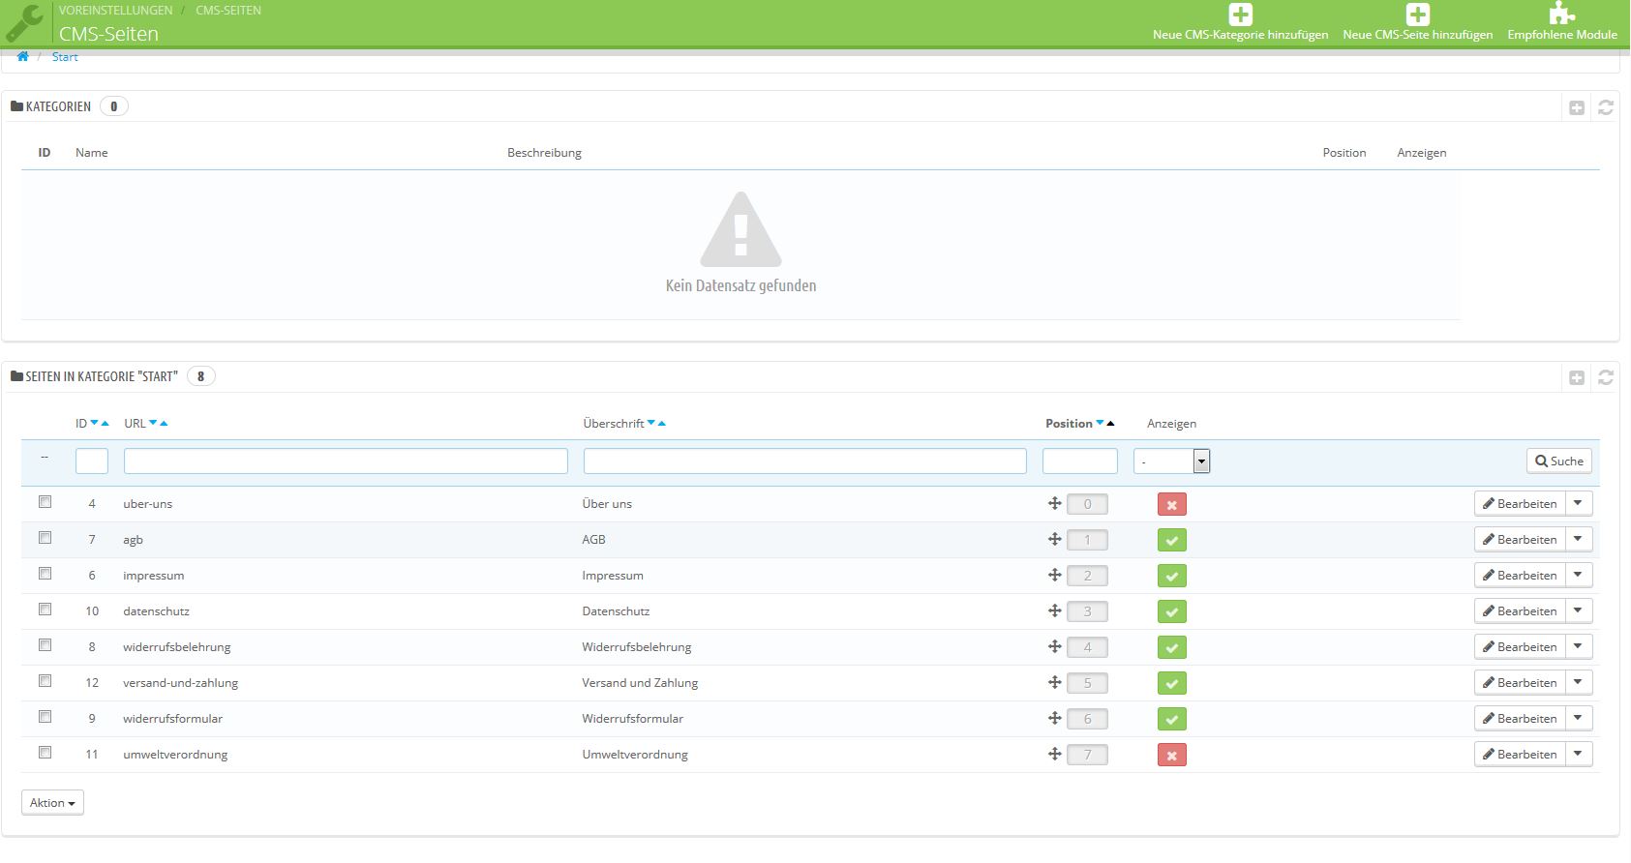Enable display of Über uns page
The image size is (1631, 863).
(x=1171, y=504)
